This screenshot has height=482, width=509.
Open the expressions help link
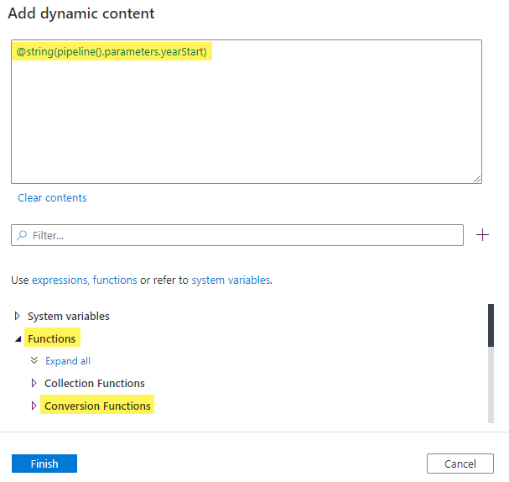tap(60, 280)
